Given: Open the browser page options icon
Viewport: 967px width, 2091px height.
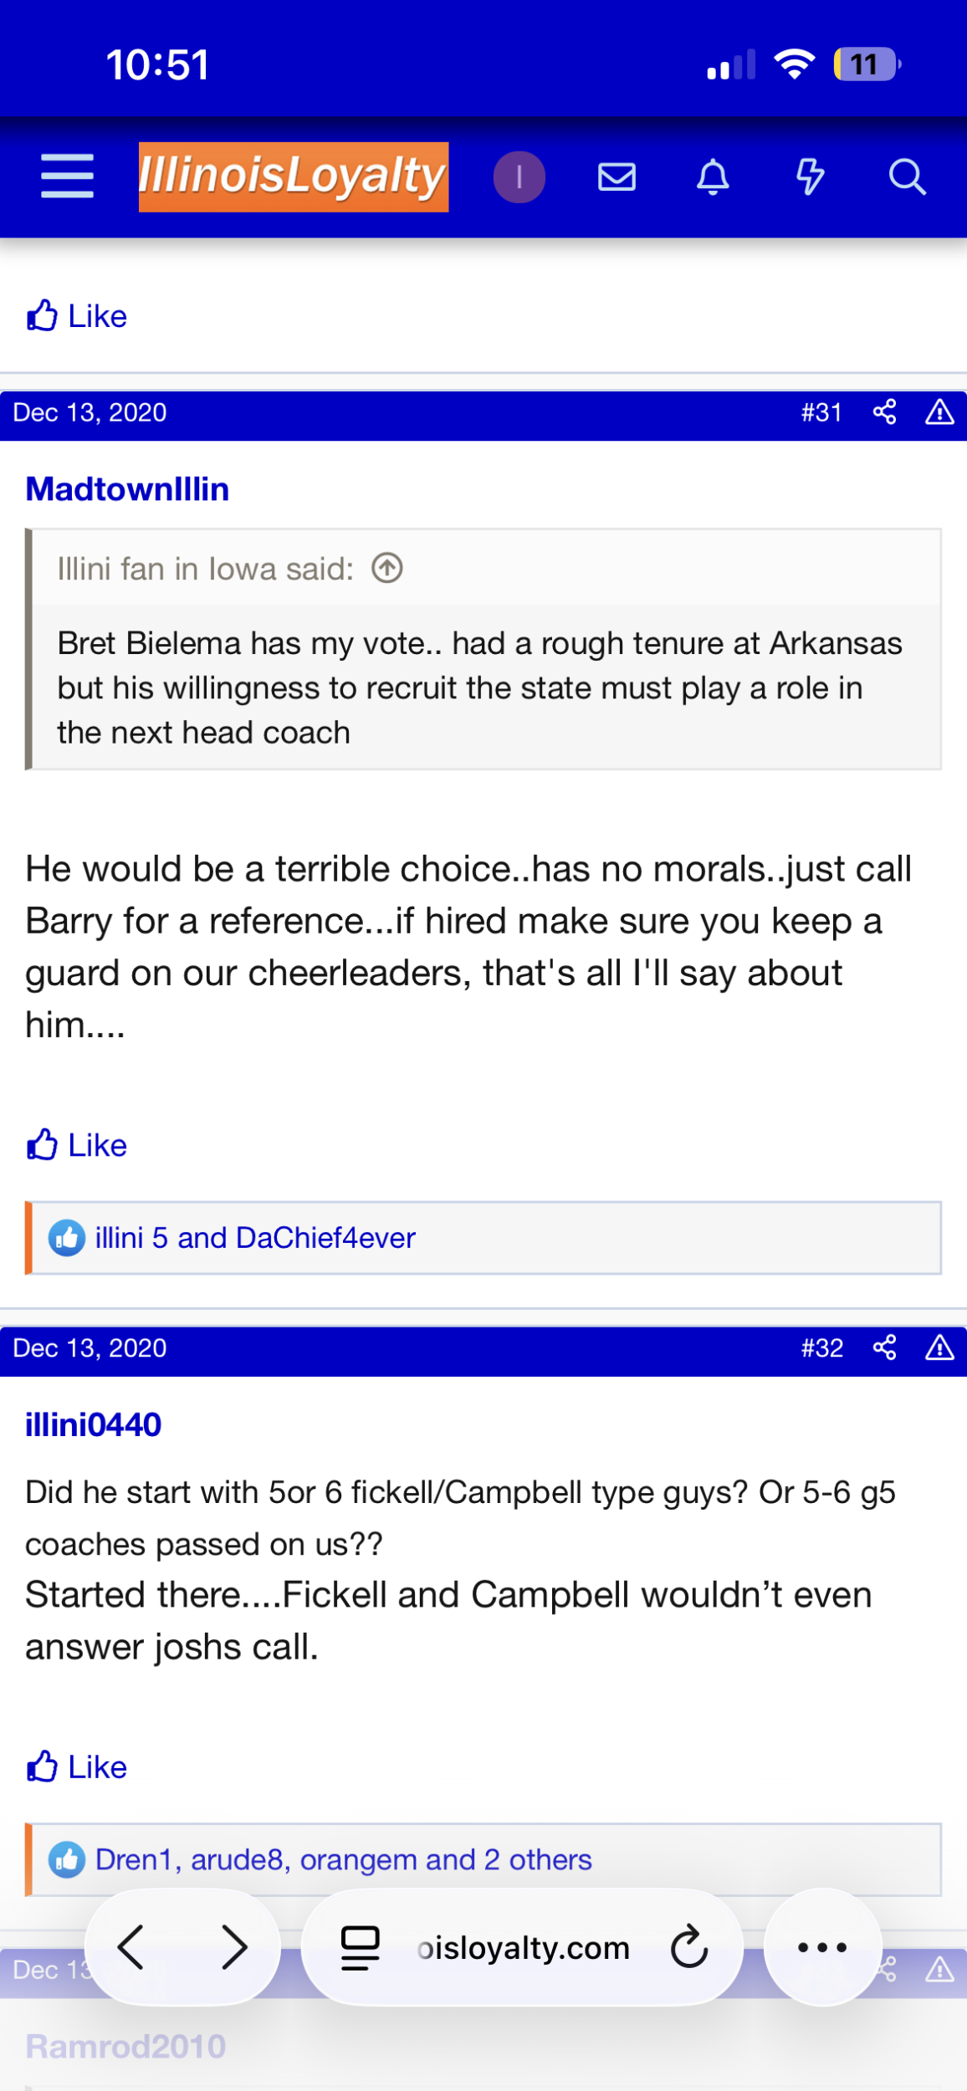Looking at the screenshot, I should tap(361, 1947).
